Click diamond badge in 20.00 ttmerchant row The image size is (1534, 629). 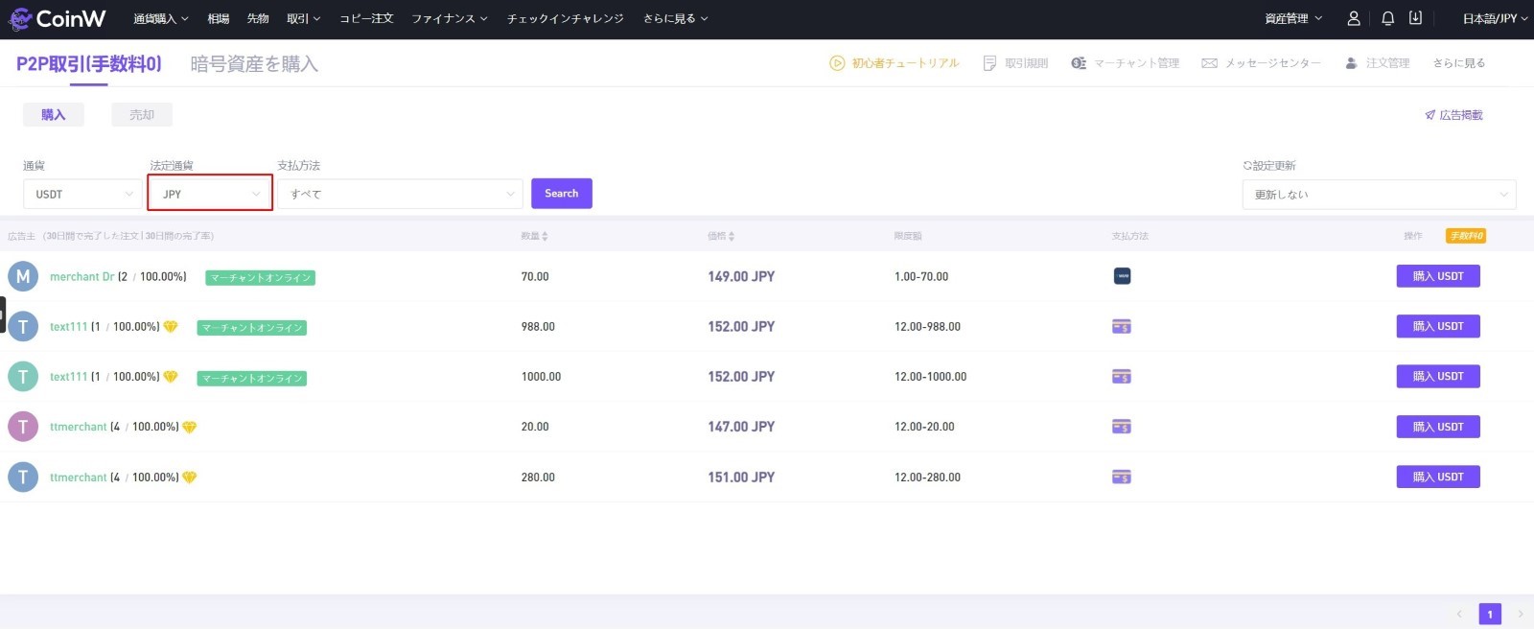coord(190,427)
